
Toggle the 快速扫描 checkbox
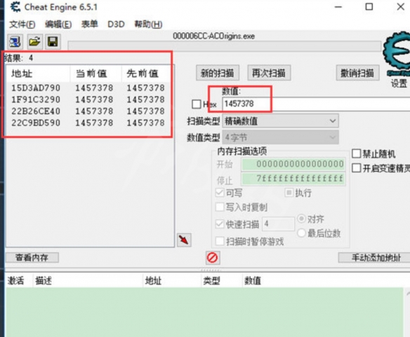[x=220, y=224]
